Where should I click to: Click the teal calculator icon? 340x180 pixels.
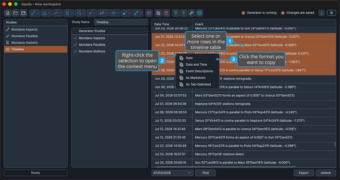tap(199, 13)
